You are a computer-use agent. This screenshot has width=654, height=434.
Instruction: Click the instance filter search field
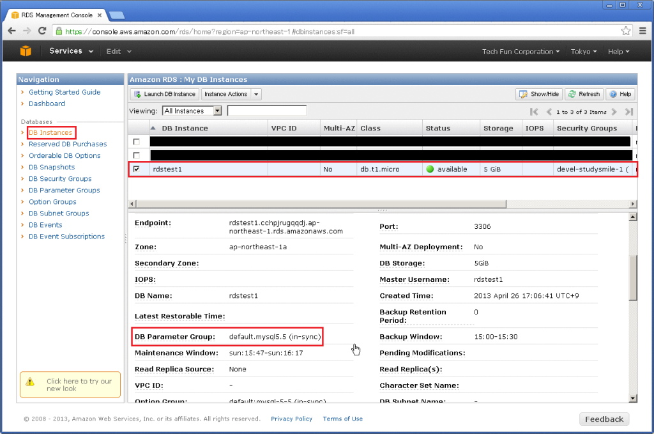coord(267,111)
